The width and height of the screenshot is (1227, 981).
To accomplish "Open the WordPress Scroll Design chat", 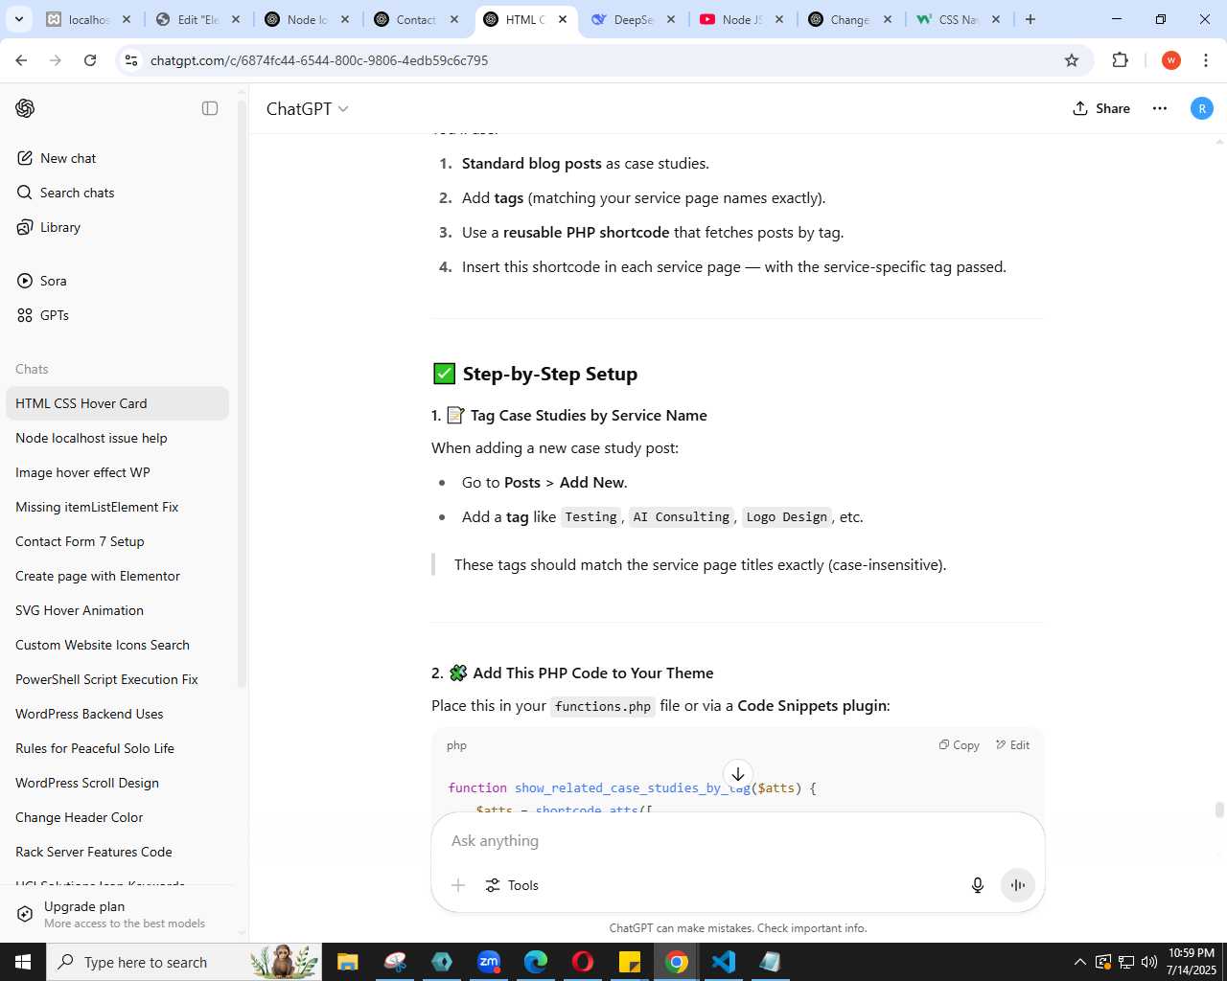I will 117,783.
